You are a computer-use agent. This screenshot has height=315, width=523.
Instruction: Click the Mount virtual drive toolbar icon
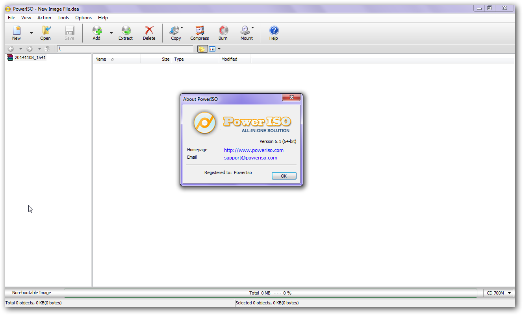[245, 31]
